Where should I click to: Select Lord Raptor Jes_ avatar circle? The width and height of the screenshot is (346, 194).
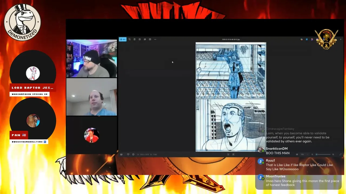[x=33, y=73]
